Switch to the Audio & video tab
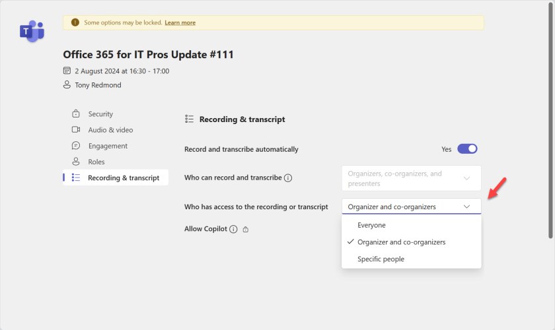This screenshot has height=330, width=555. (x=116, y=130)
